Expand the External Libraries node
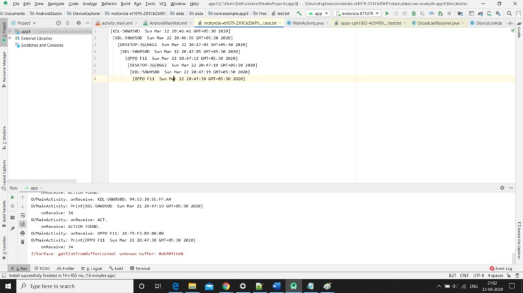The width and height of the screenshot is (523, 293). [x=10, y=38]
